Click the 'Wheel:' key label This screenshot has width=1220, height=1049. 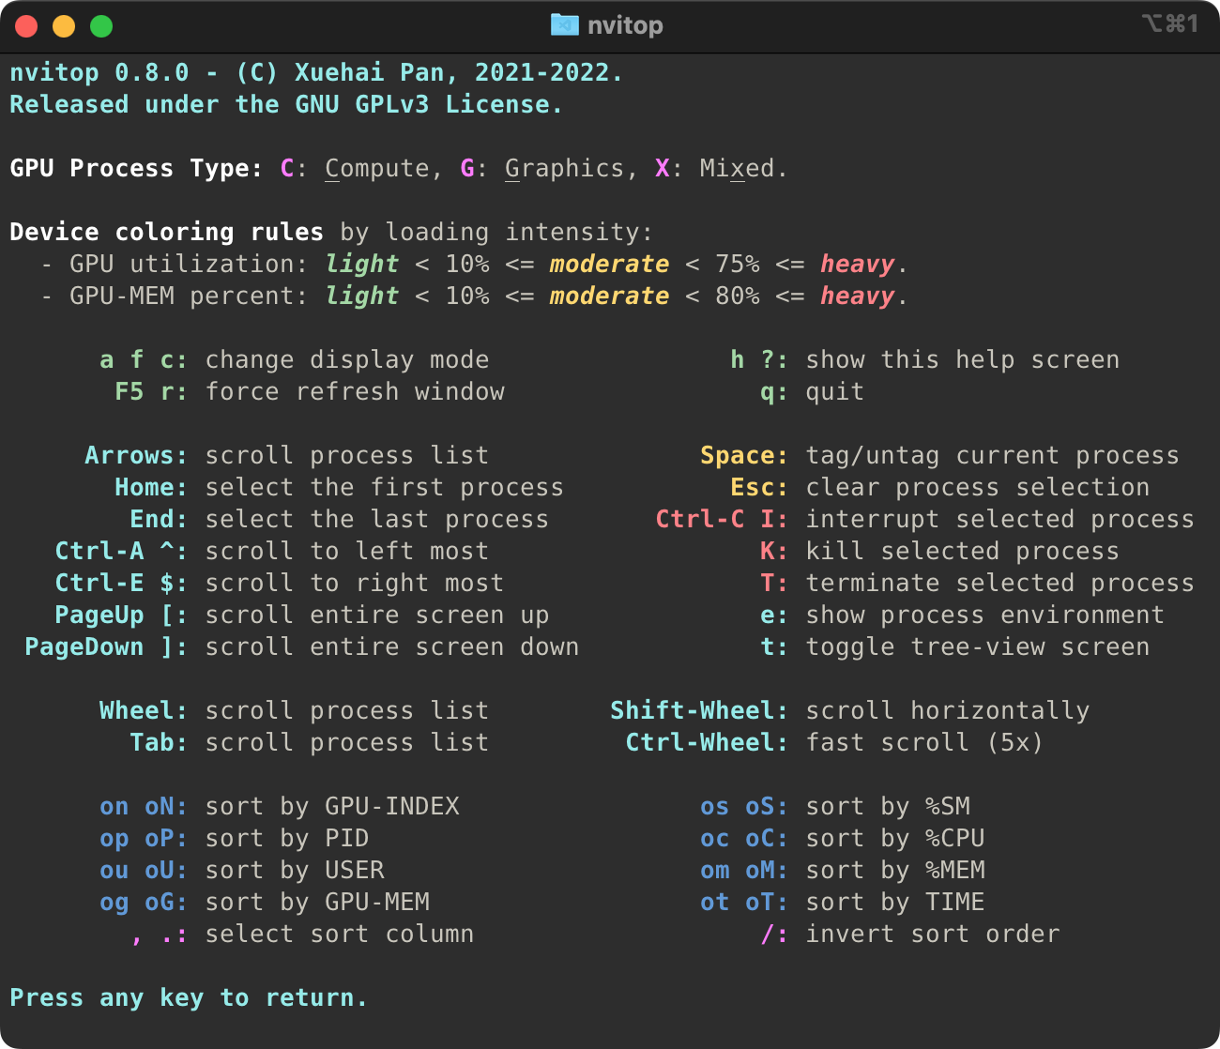[144, 710]
